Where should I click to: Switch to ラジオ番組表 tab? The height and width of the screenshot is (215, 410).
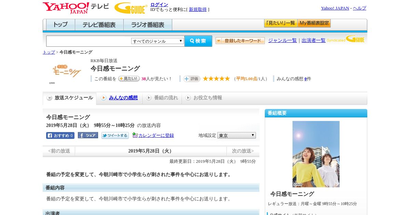(148, 25)
